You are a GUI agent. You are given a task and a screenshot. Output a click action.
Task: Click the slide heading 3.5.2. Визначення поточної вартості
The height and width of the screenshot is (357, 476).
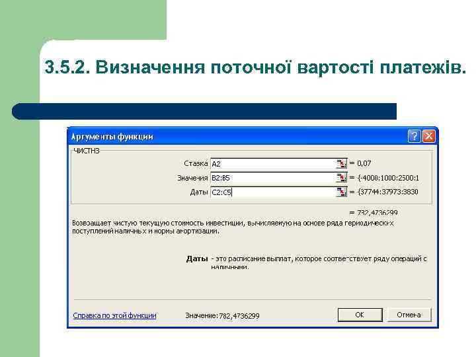tap(255, 67)
